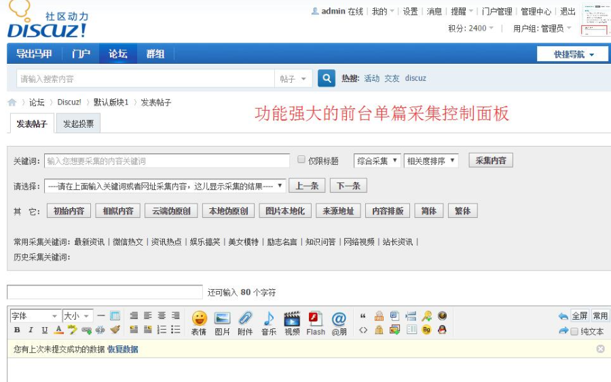Viewport: 611px width, 382px height.
Task: Open the 群组 navigation tab
Action: point(155,54)
